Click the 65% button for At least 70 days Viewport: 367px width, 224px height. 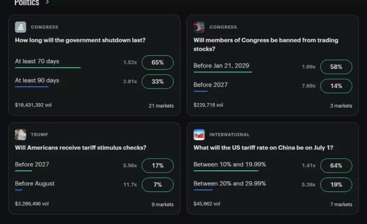(158, 62)
